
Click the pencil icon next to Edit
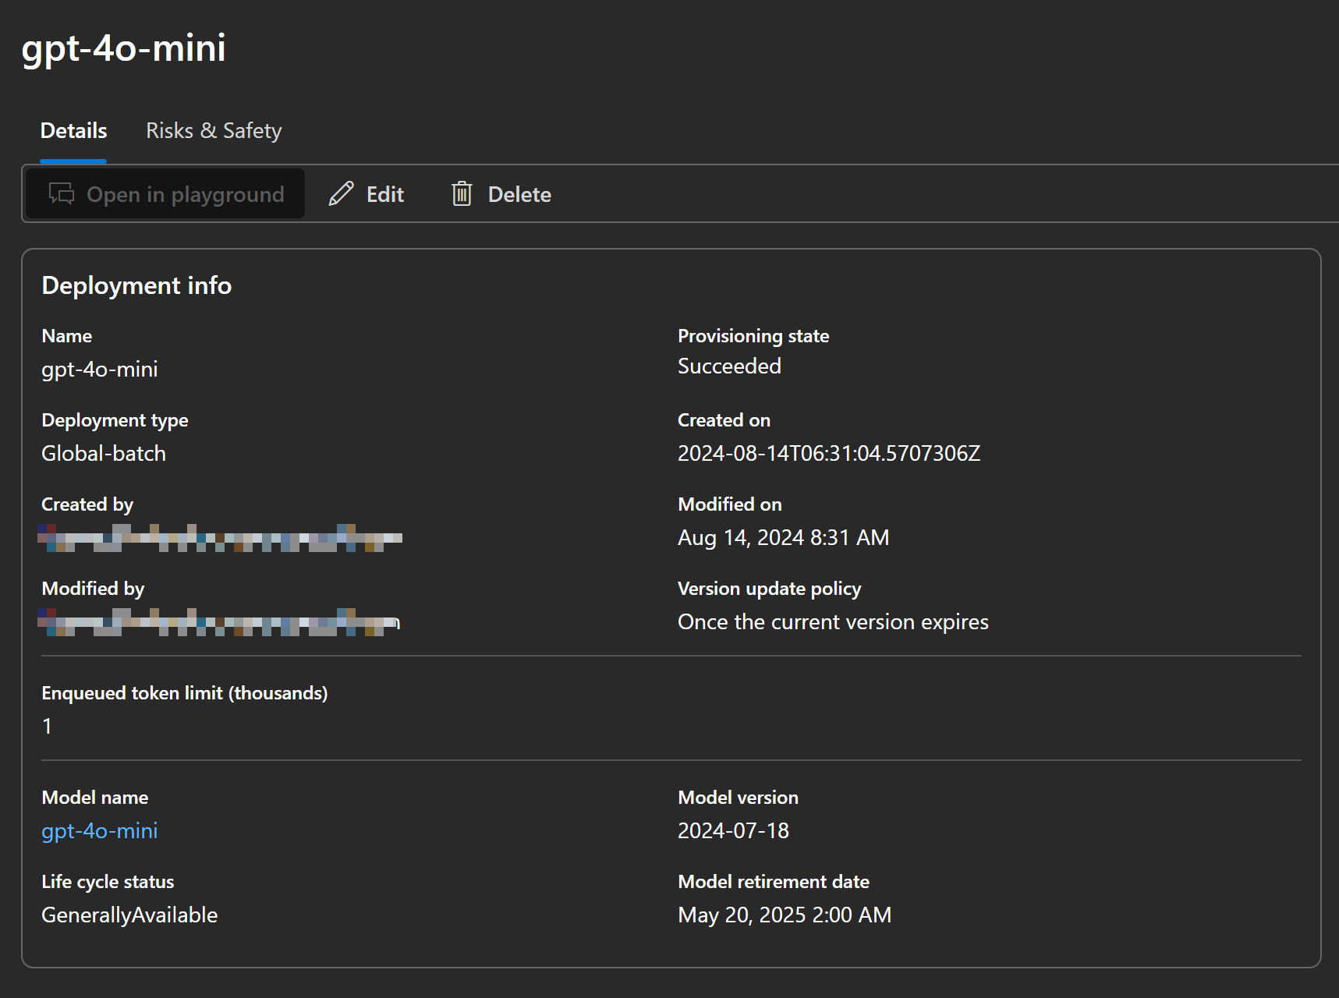[x=341, y=194]
